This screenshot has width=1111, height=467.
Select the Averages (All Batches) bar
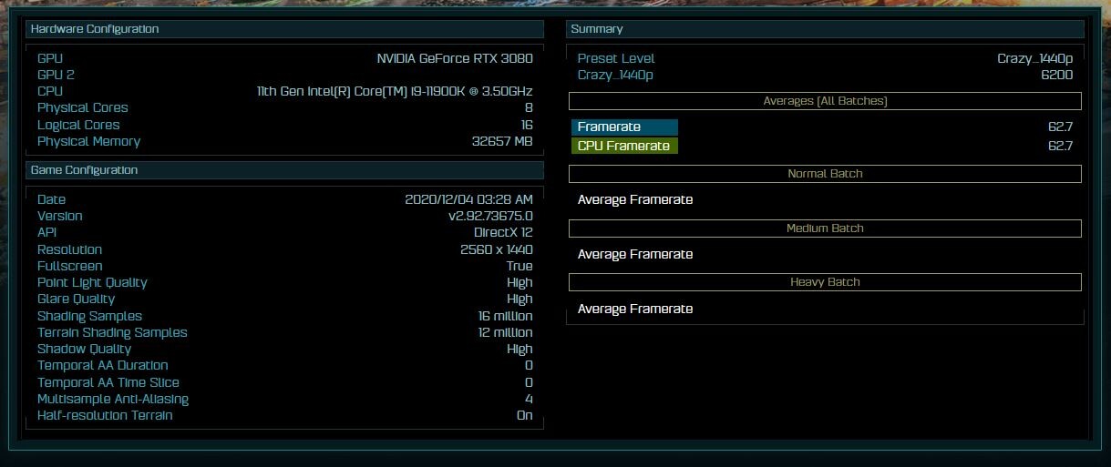click(x=825, y=101)
